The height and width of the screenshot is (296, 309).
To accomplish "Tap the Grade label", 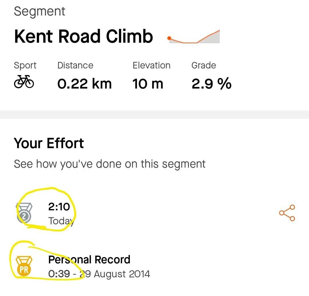I will (x=204, y=65).
